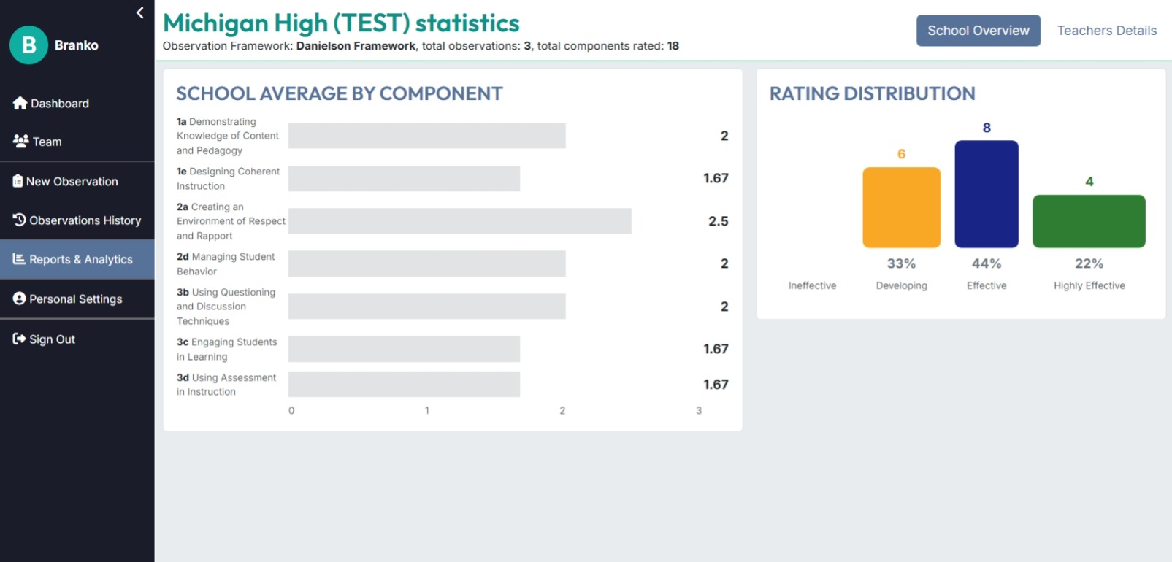Click the Sign Out arrow icon

pos(20,339)
